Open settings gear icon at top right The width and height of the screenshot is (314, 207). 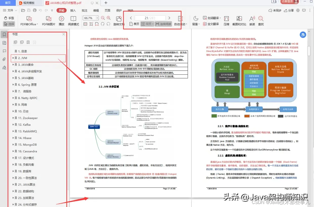click(298, 10)
